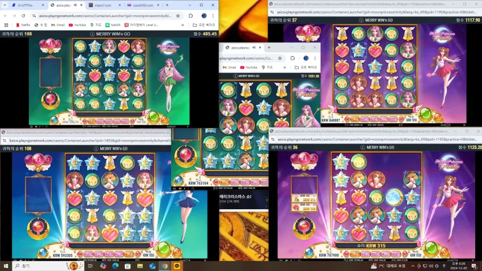
Task: Reload page in top-left Chrome window
Action: click(23, 16)
